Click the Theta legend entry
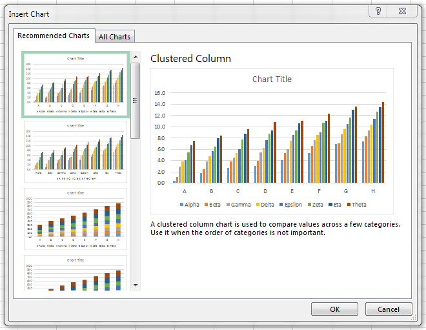The height and width of the screenshot is (330, 426). (x=357, y=205)
